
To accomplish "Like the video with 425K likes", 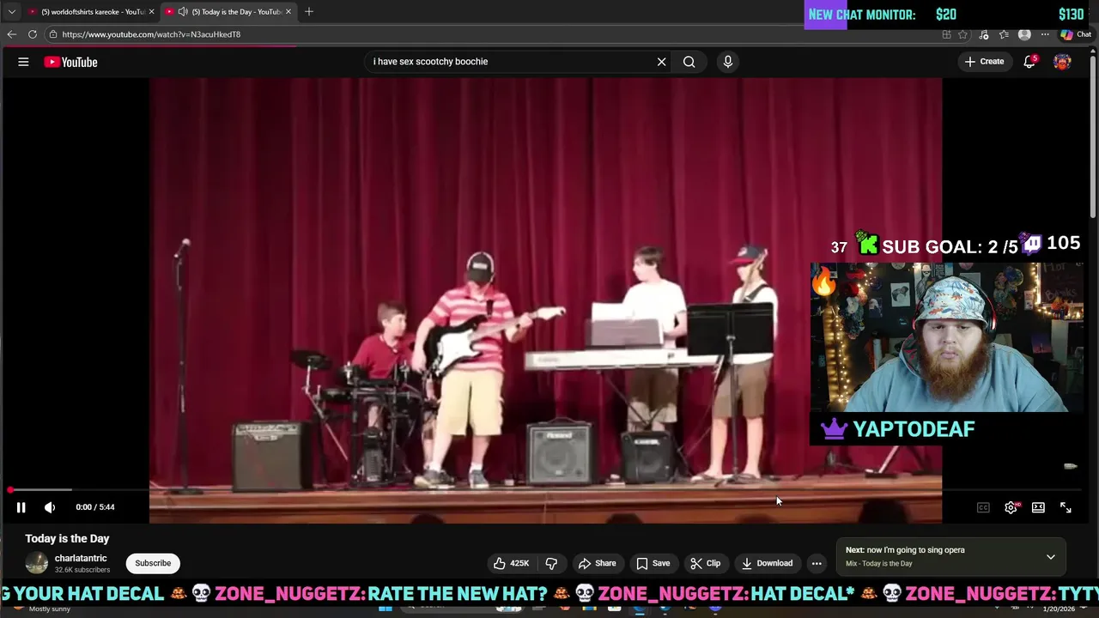I will (x=511, y=563).
